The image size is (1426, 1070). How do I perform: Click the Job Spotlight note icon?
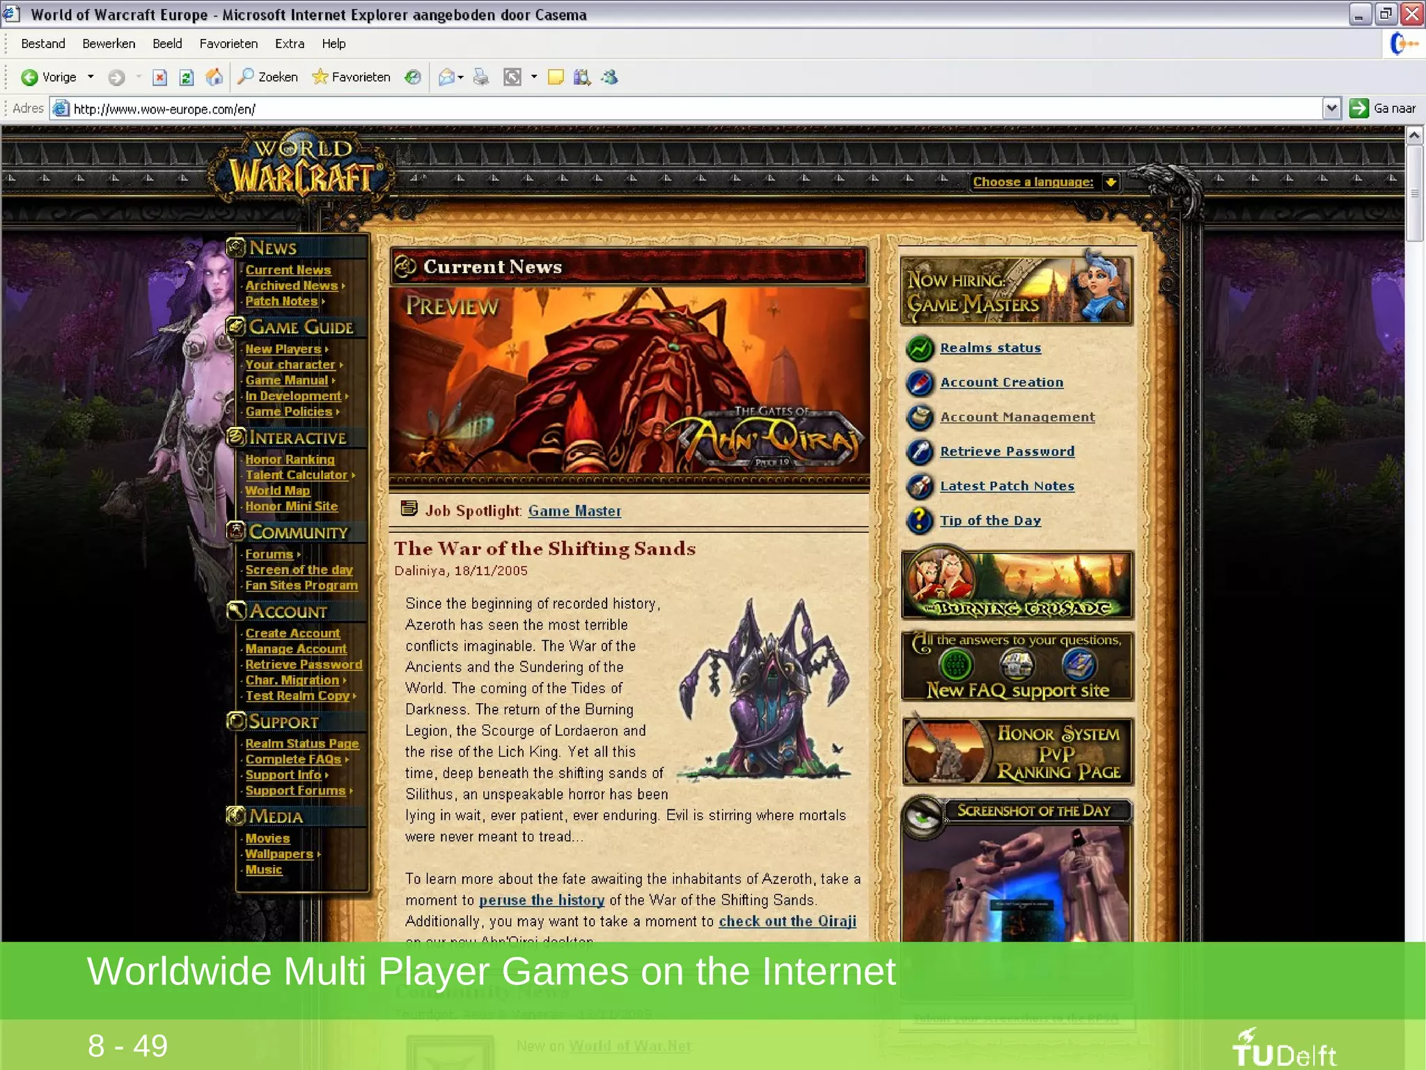click(x=409, y=509)
